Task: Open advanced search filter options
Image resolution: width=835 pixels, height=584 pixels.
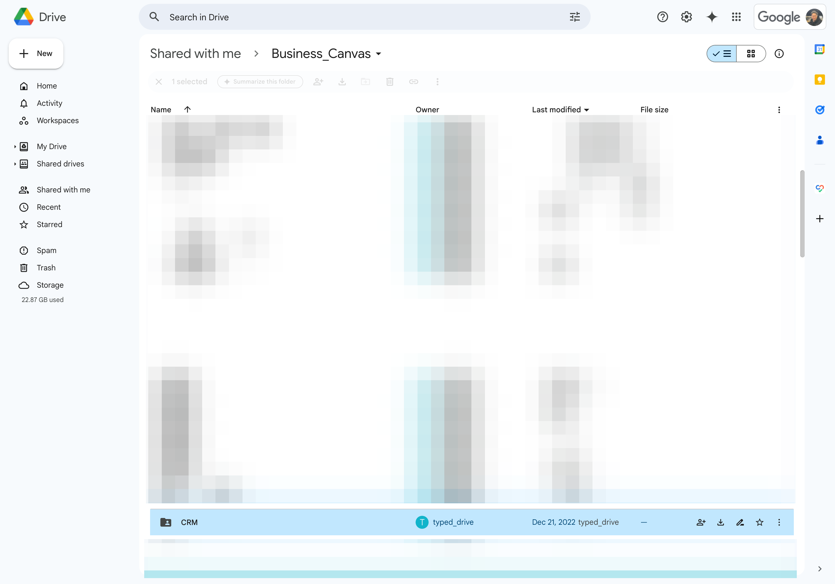Action: [575, 17]
